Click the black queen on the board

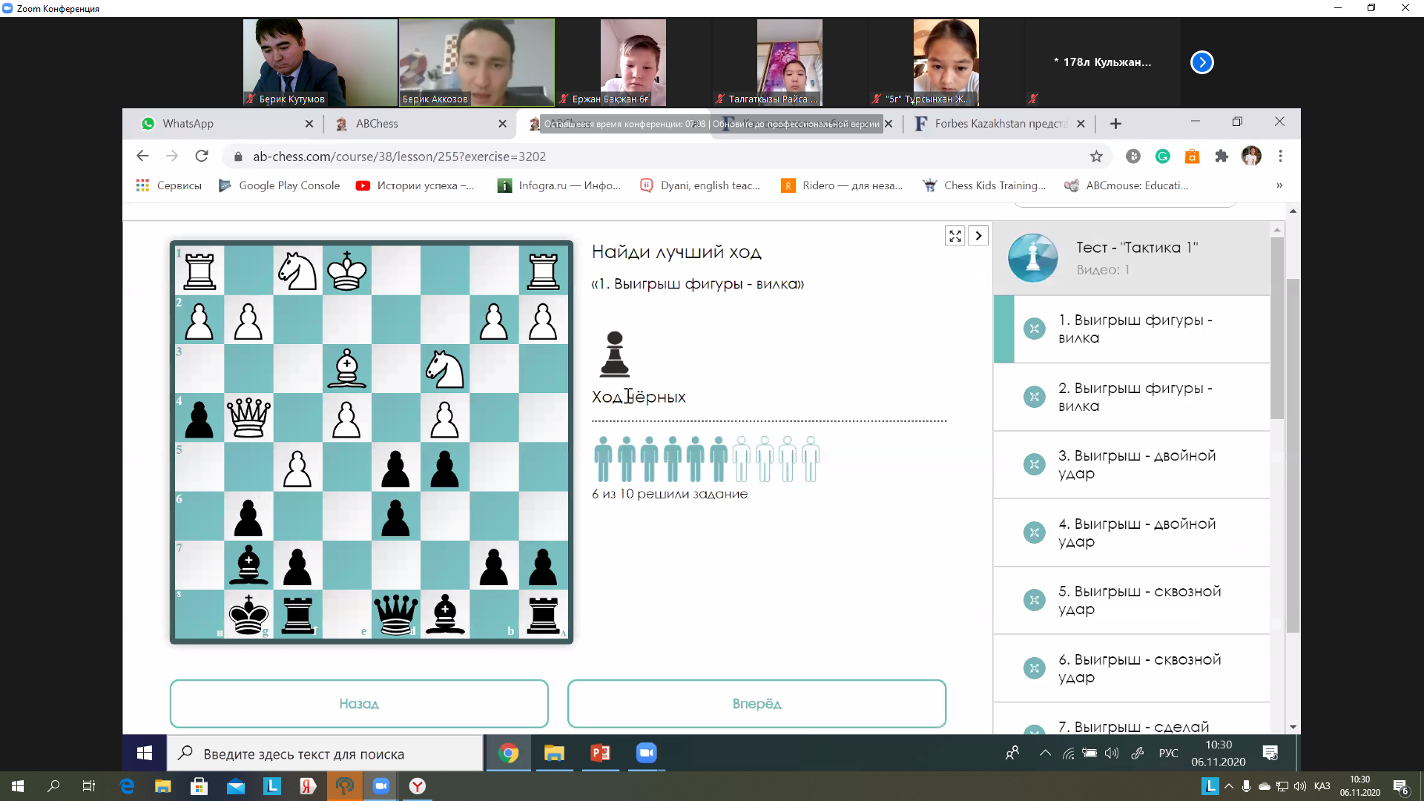[395, 614]
